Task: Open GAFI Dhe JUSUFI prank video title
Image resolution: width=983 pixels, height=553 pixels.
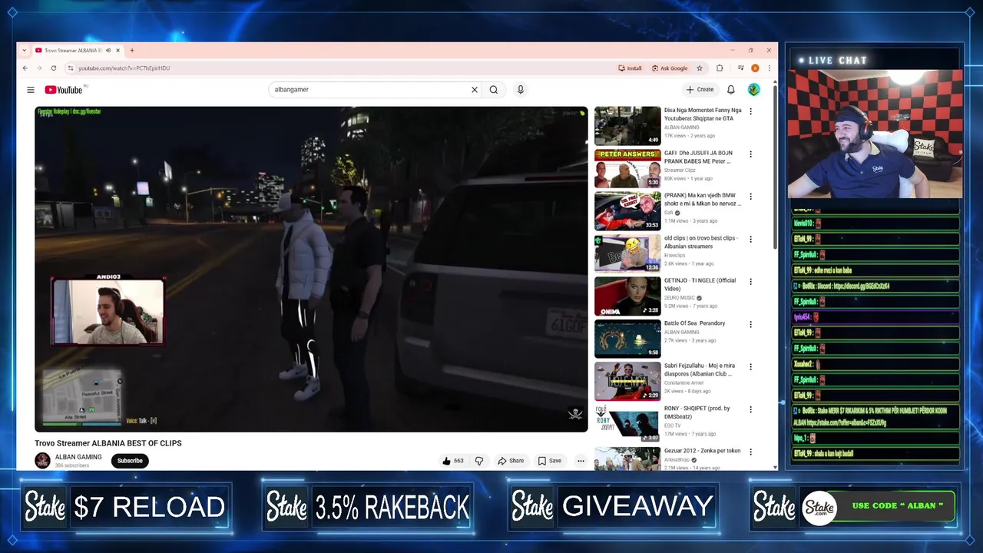Action: tap(699, 157)
